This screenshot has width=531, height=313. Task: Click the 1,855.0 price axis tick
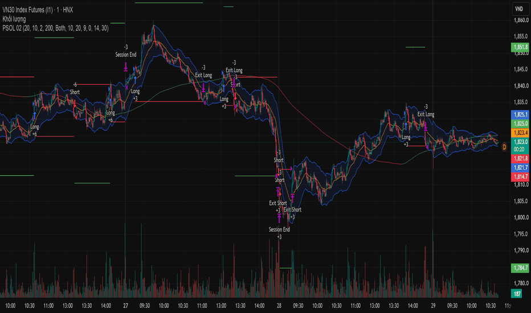pos(521,36)
